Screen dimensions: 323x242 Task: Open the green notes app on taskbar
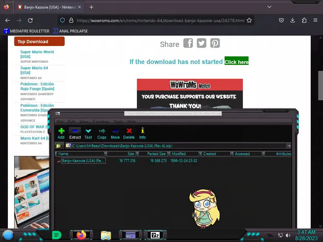coord(57,235)
